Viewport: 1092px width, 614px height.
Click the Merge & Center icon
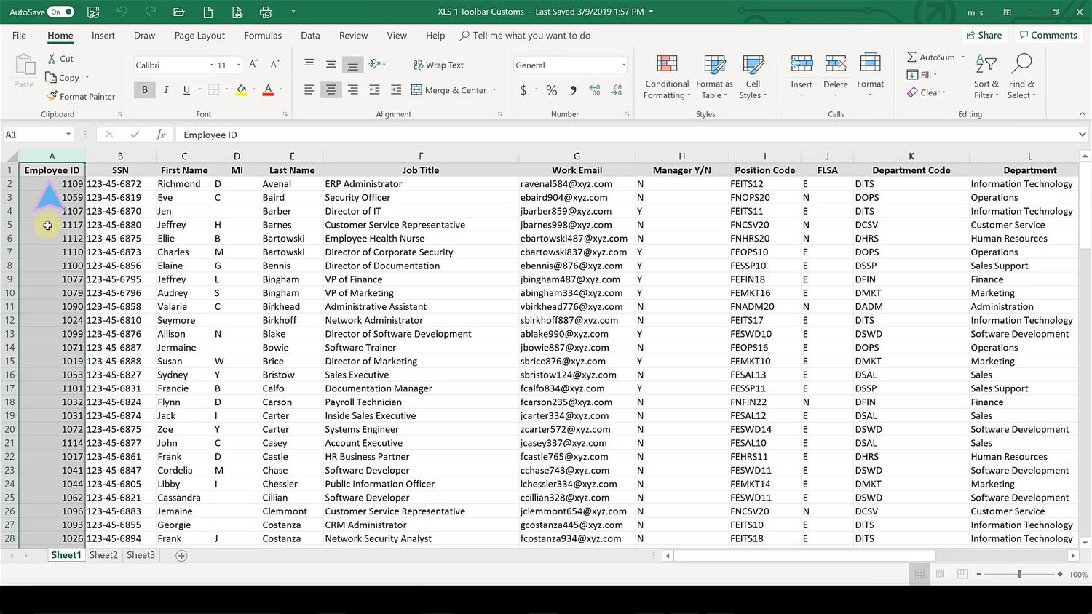416,89
